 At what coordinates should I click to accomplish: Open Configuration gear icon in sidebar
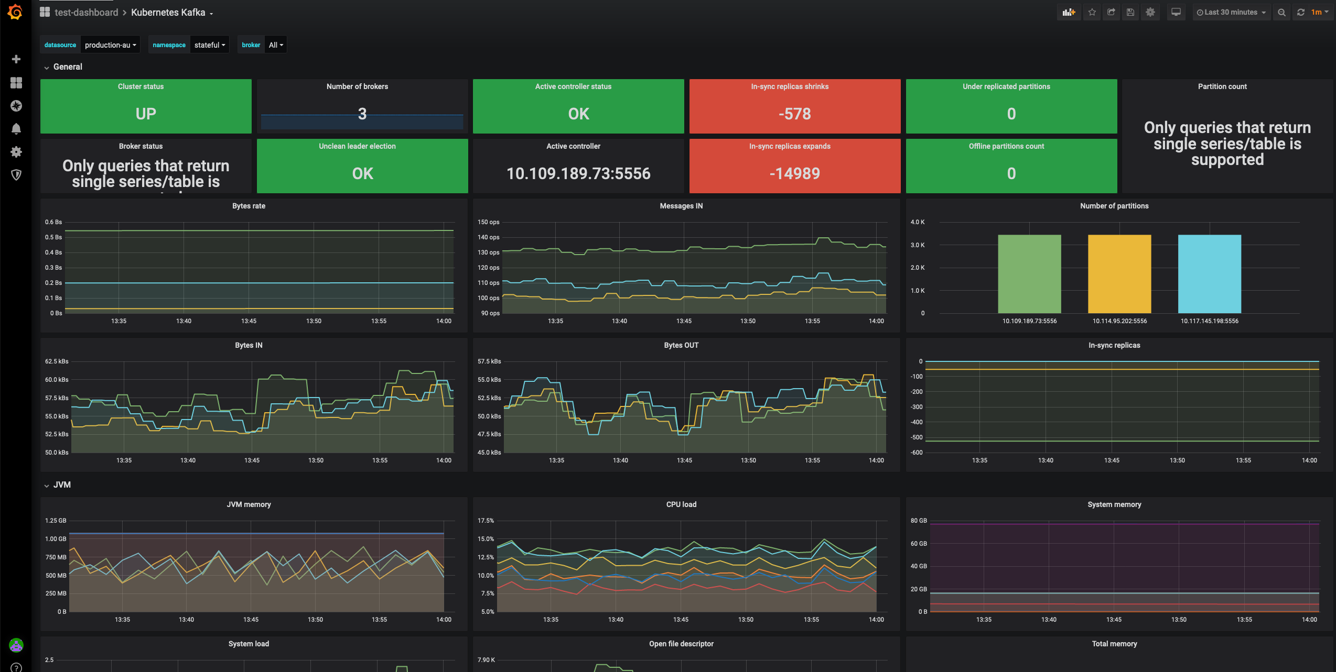16,152
